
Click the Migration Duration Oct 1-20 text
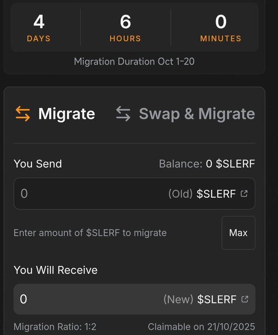(x=134, y=62)
